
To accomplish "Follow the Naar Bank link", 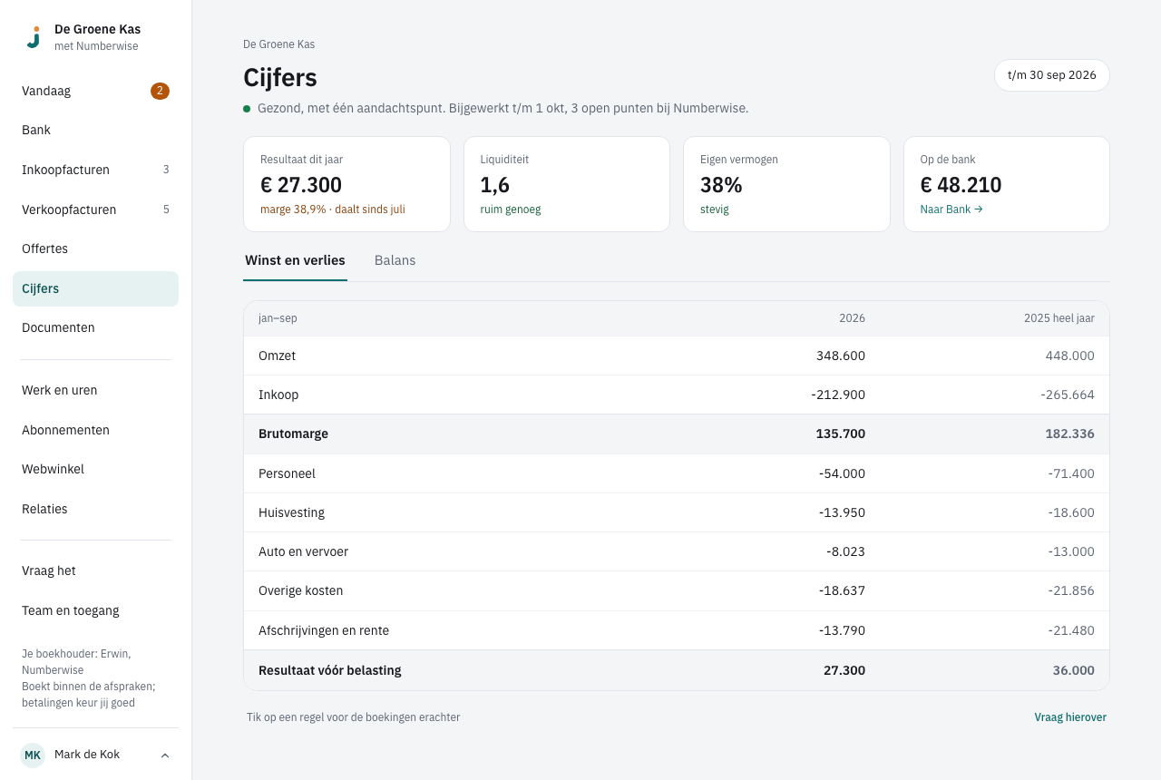I will pos(951,210).
